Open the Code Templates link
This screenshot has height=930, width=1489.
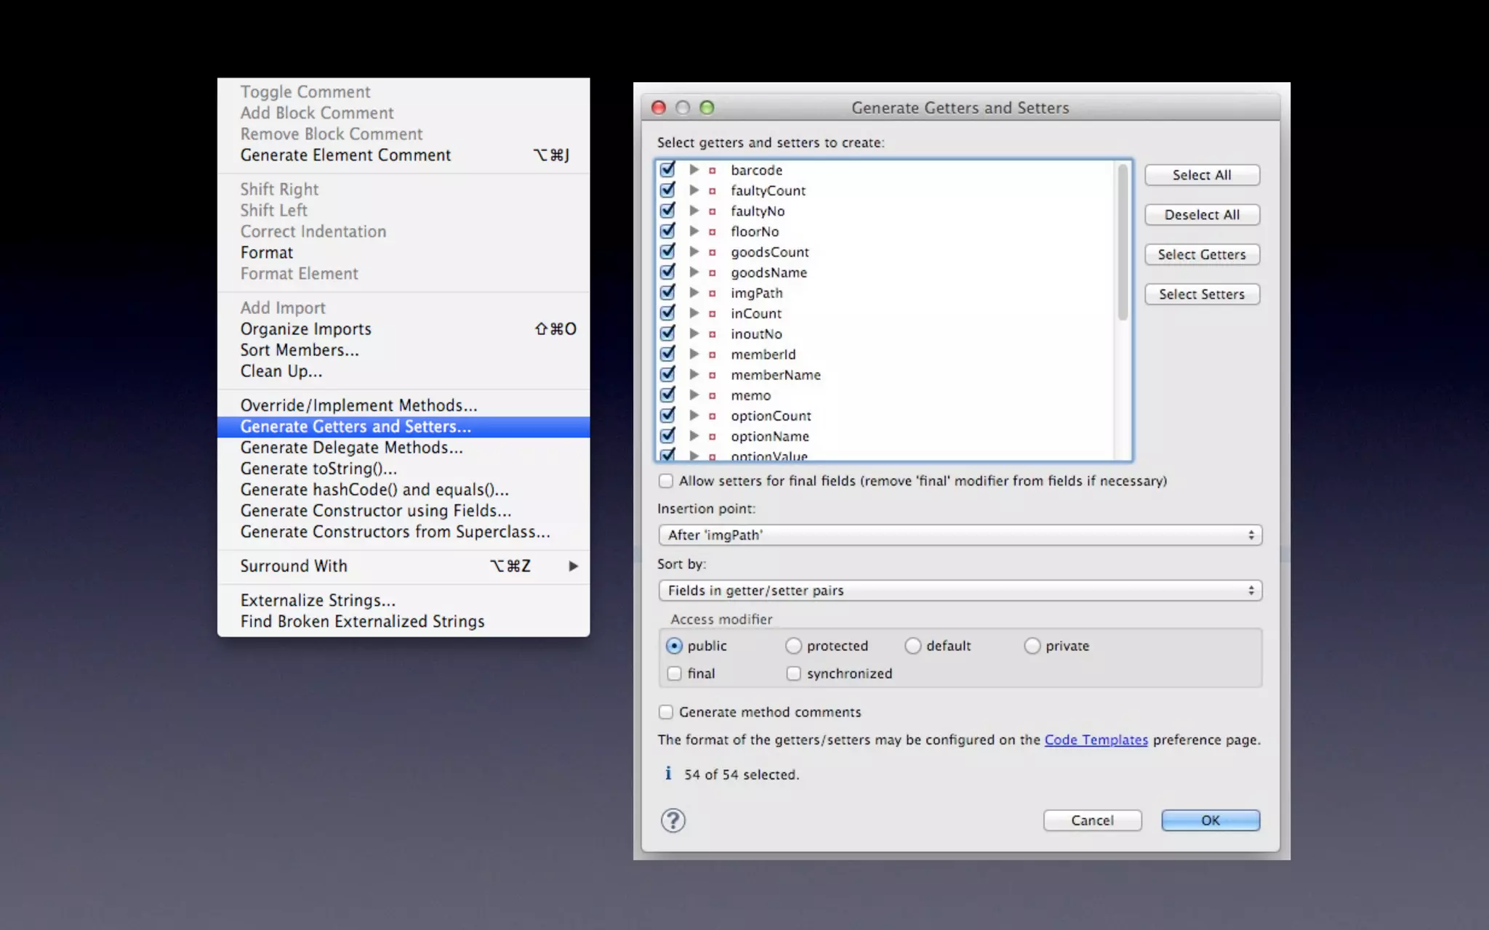tap(1096, 740)
